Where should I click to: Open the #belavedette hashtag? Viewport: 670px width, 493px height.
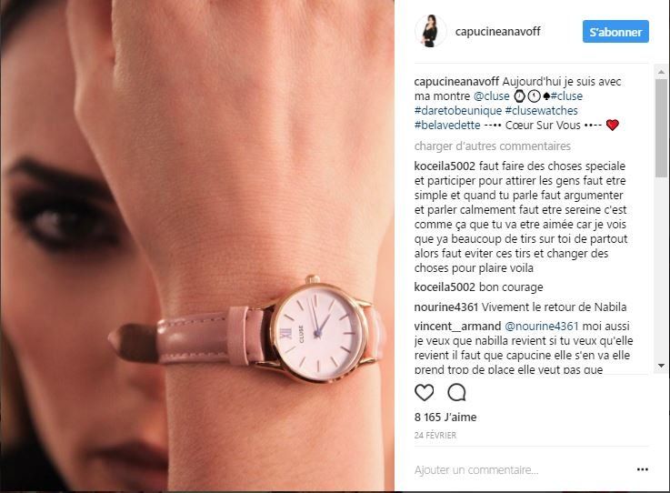(447, 126)
